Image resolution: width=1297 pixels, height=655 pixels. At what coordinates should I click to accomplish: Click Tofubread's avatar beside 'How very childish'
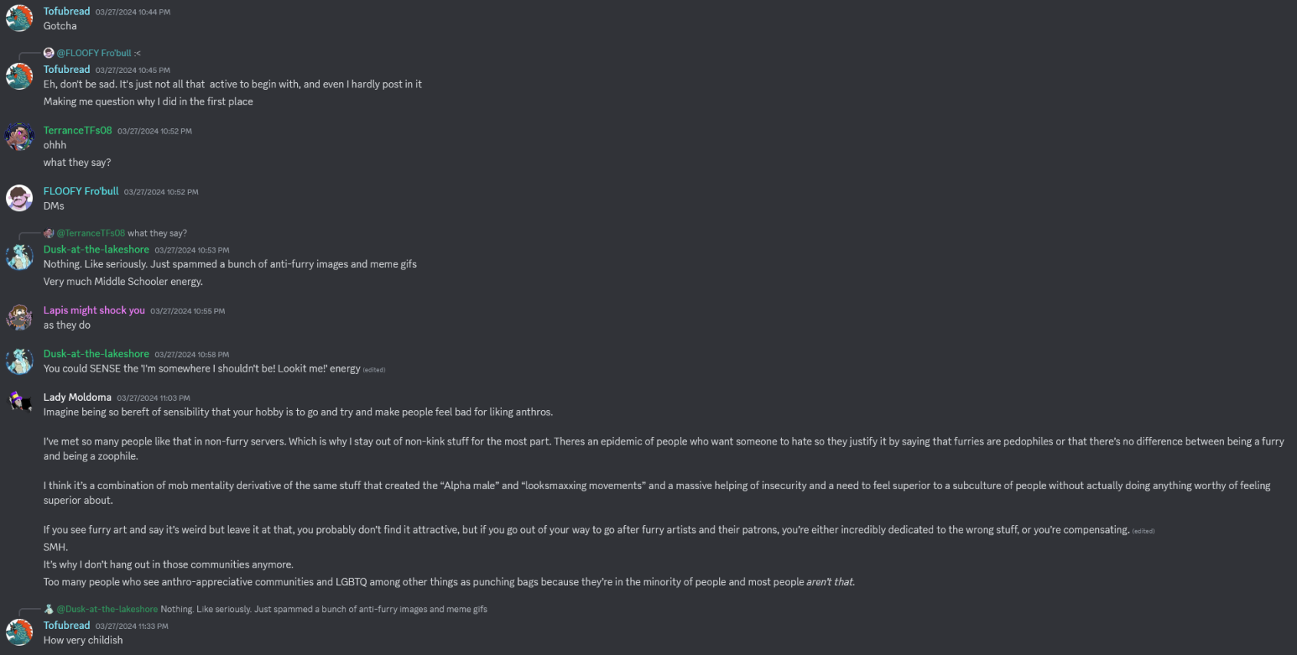19,633
